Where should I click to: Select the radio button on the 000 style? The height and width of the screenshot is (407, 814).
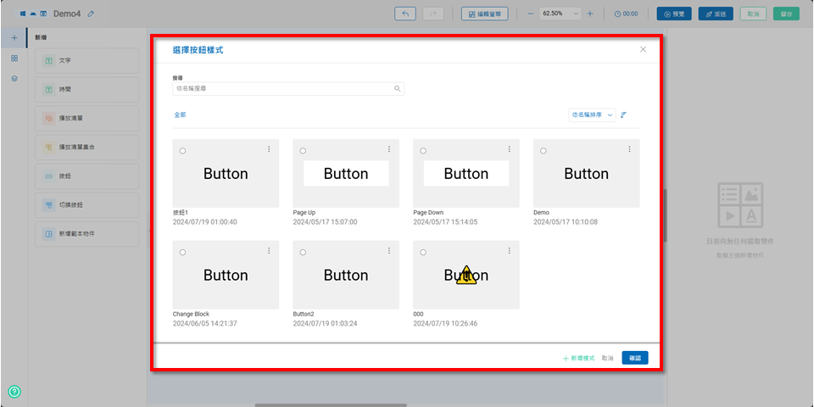(423, 253)
